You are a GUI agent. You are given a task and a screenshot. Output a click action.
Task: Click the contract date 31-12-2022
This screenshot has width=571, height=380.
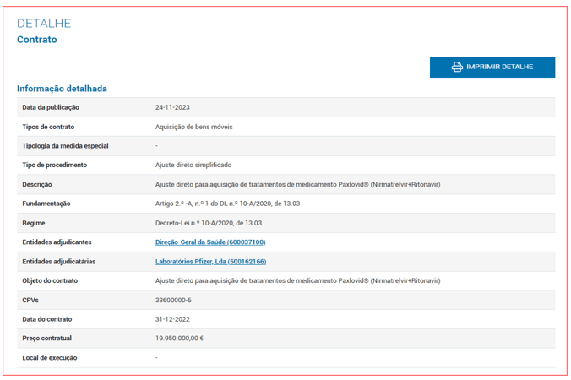click(x=172, y=319)
